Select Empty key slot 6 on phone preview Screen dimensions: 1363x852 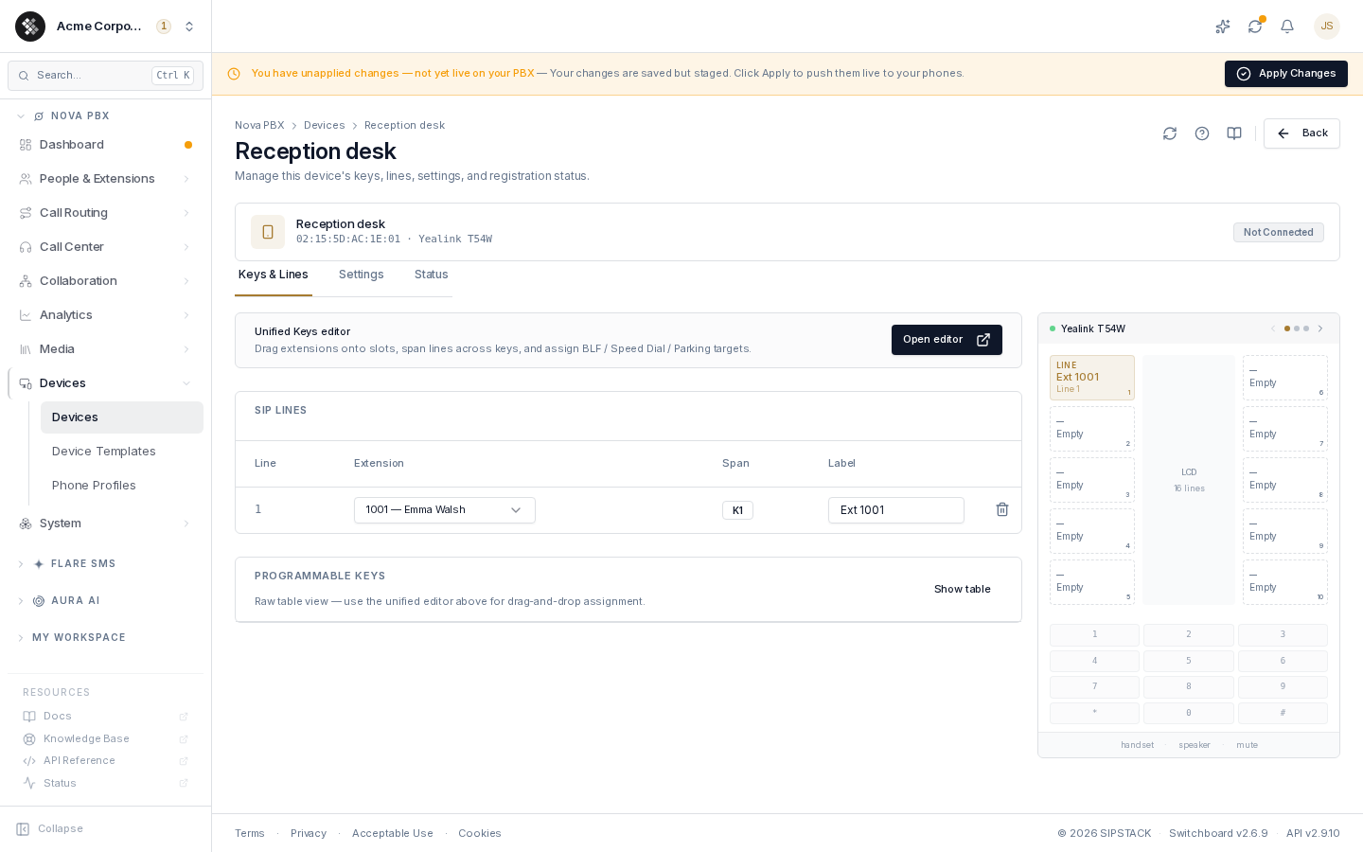1285,378
